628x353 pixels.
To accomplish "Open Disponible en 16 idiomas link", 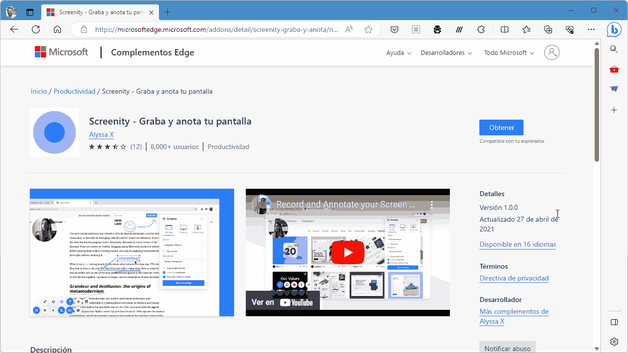I will (518, 244).
